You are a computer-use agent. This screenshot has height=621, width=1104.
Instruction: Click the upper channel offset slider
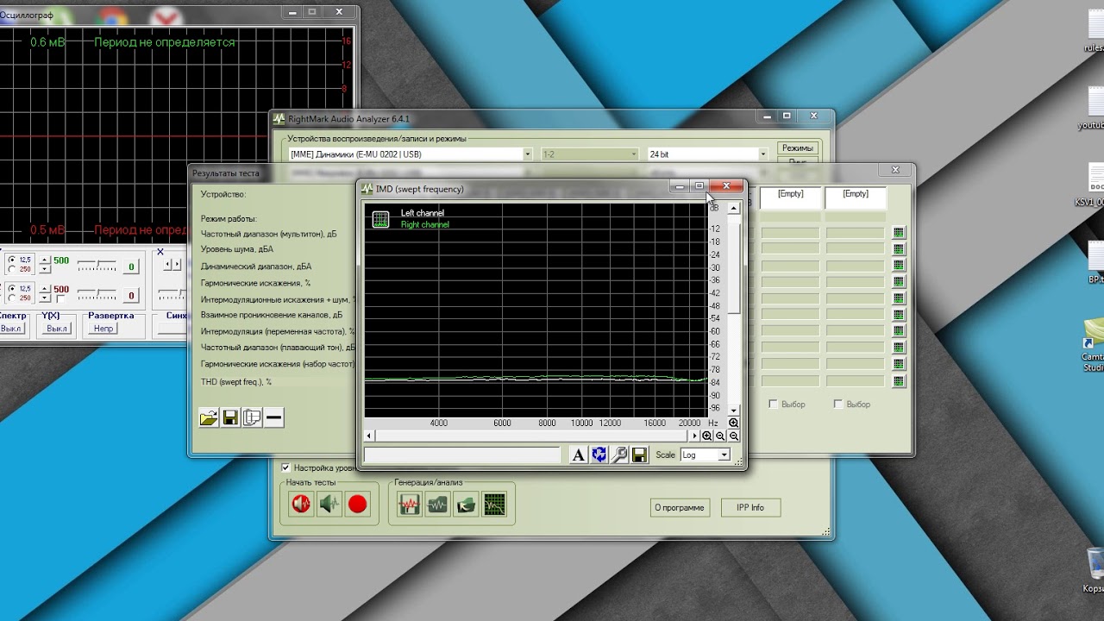click(97, 265)
